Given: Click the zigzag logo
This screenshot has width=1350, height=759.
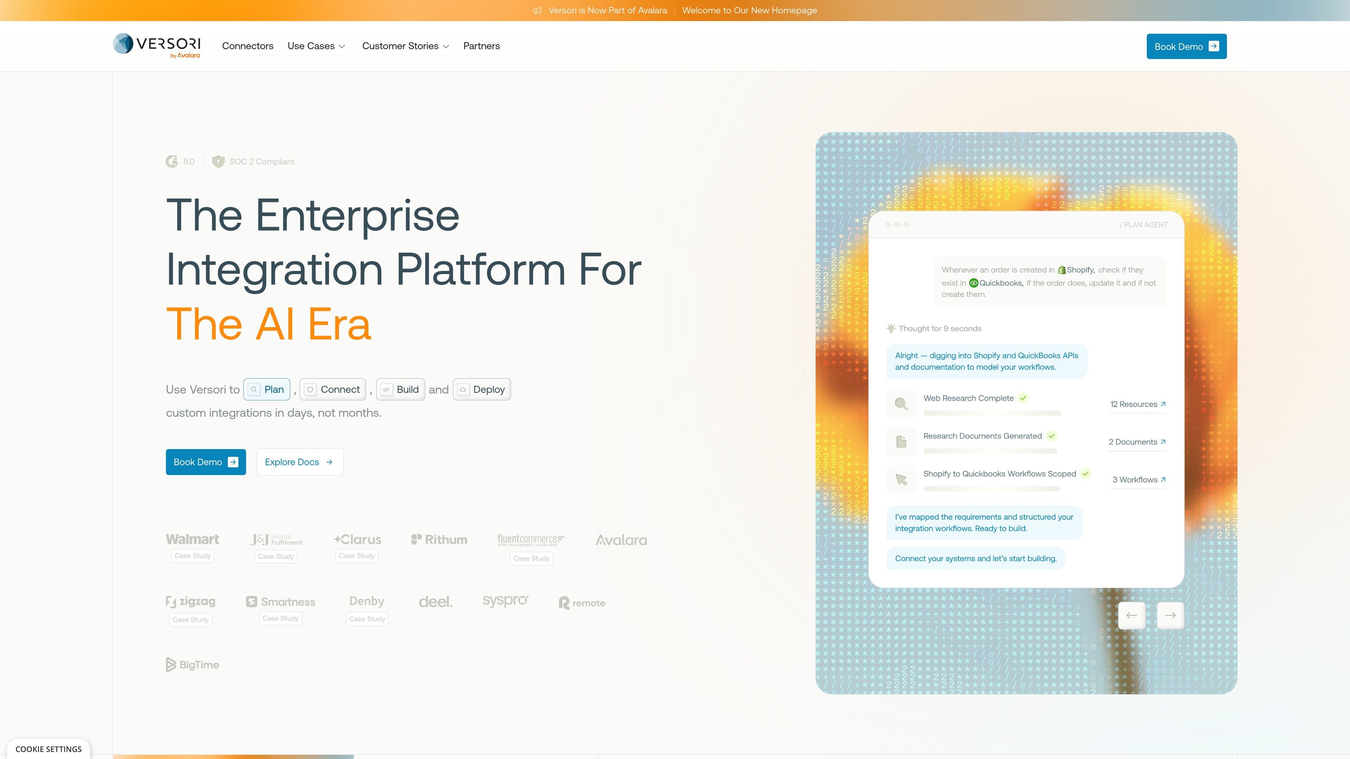Looking at the screenshot, I should point(191,601).
